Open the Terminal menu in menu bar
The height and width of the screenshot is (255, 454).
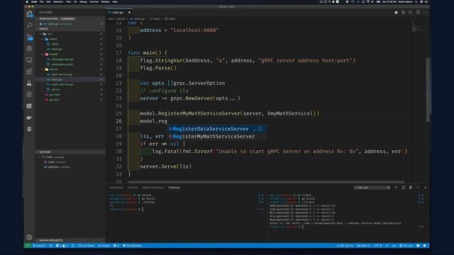(x=94, y=1)
